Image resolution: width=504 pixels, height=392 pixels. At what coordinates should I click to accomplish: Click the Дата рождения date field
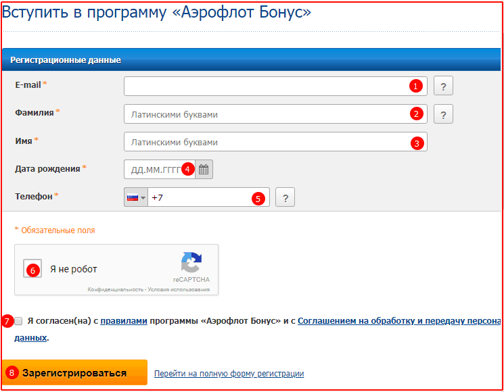click(x=160, y=169)
